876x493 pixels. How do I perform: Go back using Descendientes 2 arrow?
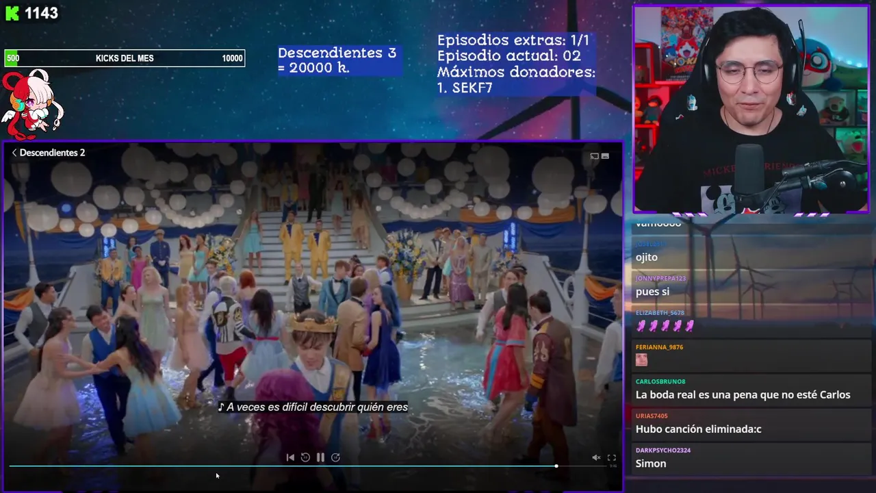point(14,153)
